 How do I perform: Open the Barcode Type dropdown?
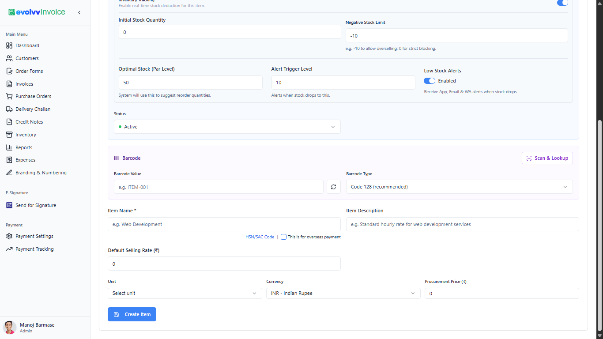click(460, 187)
